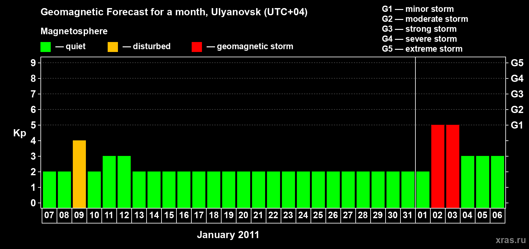This screenshot has height=249, width=529.
Task: Click the G5 label on right axis
Action: tap(517, 63)
